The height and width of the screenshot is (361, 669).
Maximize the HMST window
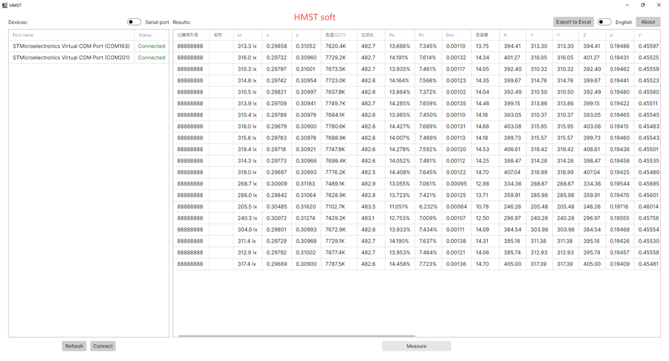643,5
